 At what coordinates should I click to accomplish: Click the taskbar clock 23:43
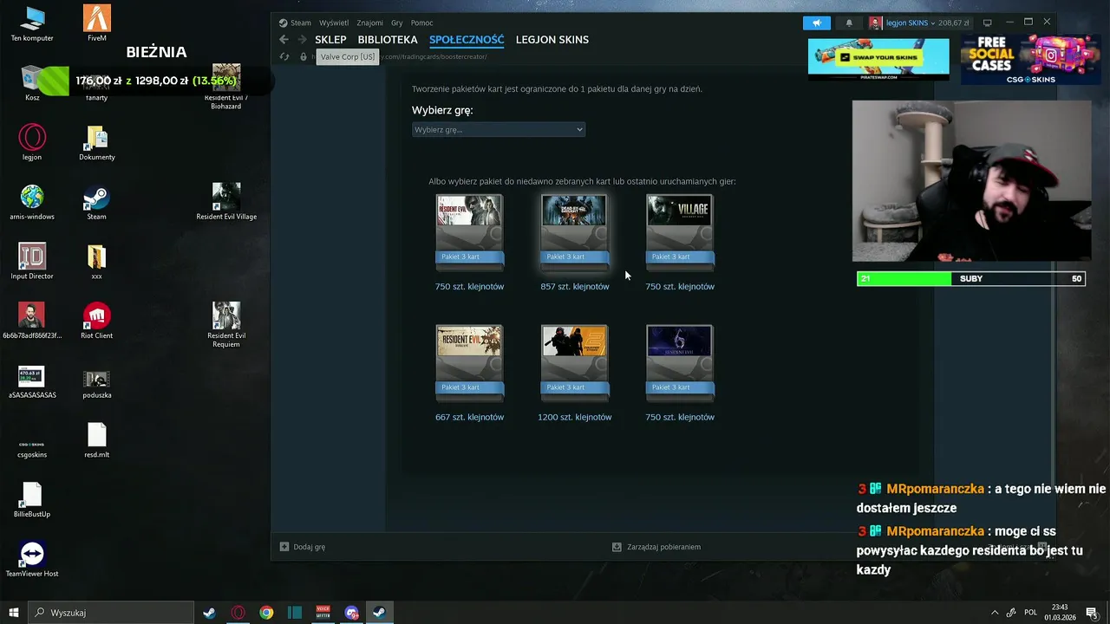(x=1059, y=613)
